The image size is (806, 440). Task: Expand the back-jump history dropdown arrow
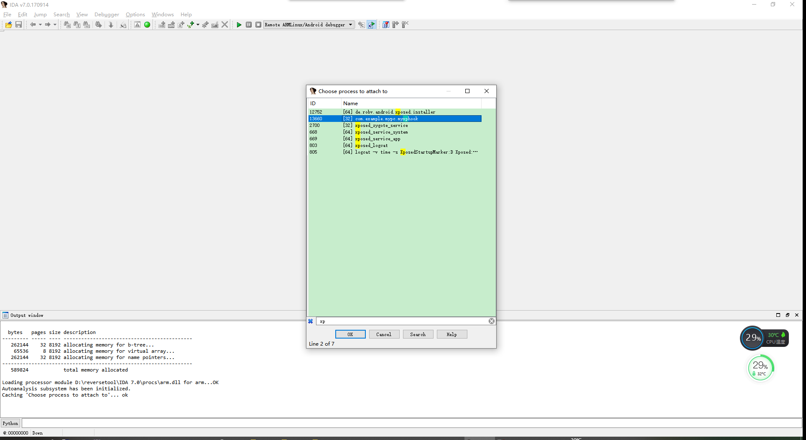pyautogui.click(x=40, y=25)
